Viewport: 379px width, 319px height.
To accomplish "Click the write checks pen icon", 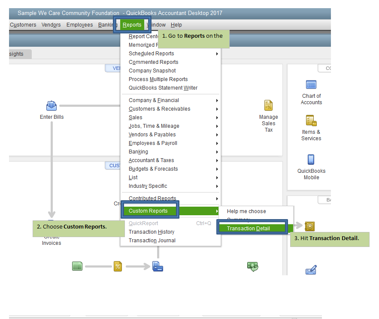I will pyautogui.click(x=311, y=270).
